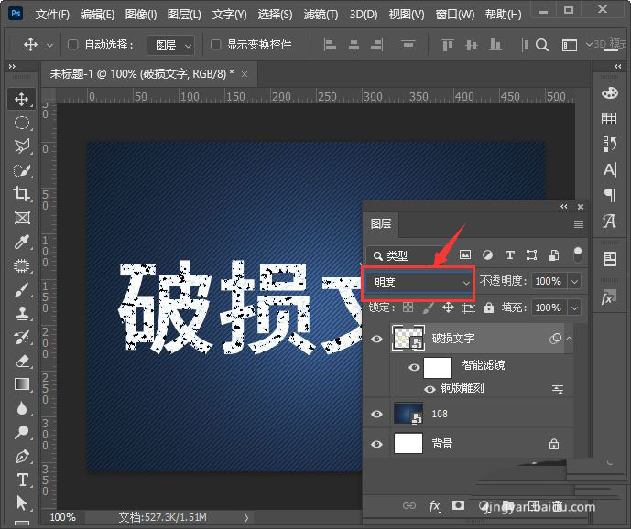Filter layers by smart object type
This screenshot has width=631, height=529.
click(554, 254)
